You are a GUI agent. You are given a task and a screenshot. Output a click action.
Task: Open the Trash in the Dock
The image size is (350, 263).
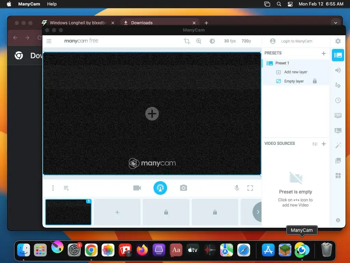326,250
